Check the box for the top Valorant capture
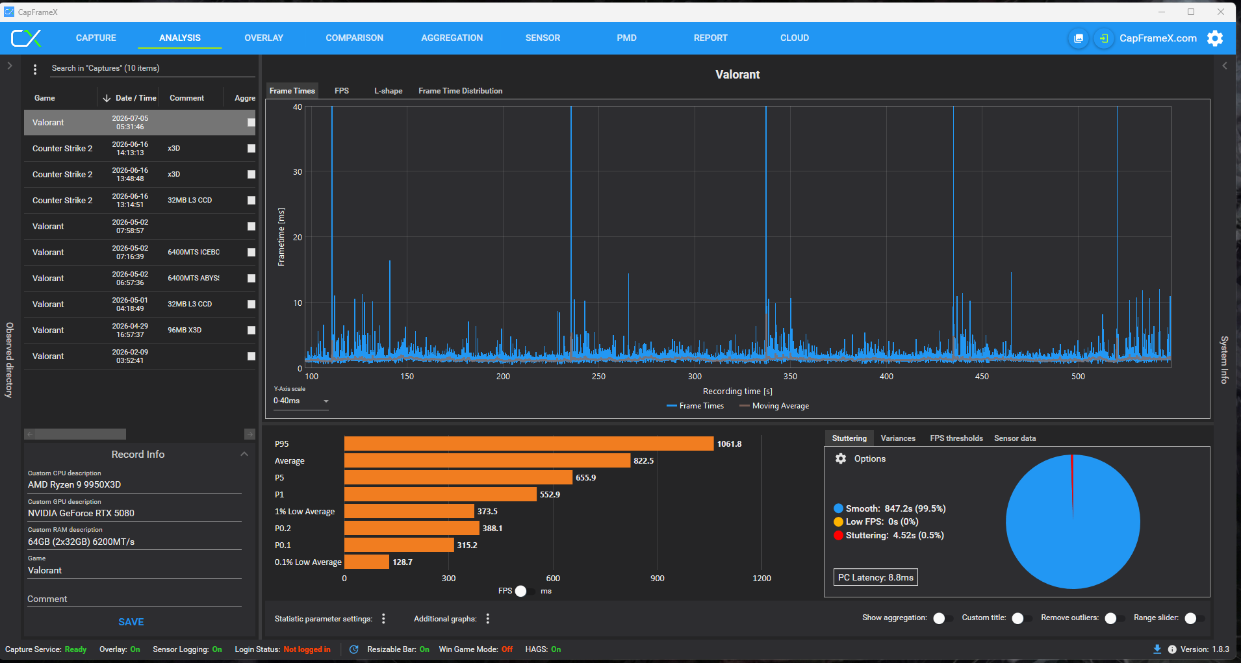1241x663 pixels. tap(251, 123)
